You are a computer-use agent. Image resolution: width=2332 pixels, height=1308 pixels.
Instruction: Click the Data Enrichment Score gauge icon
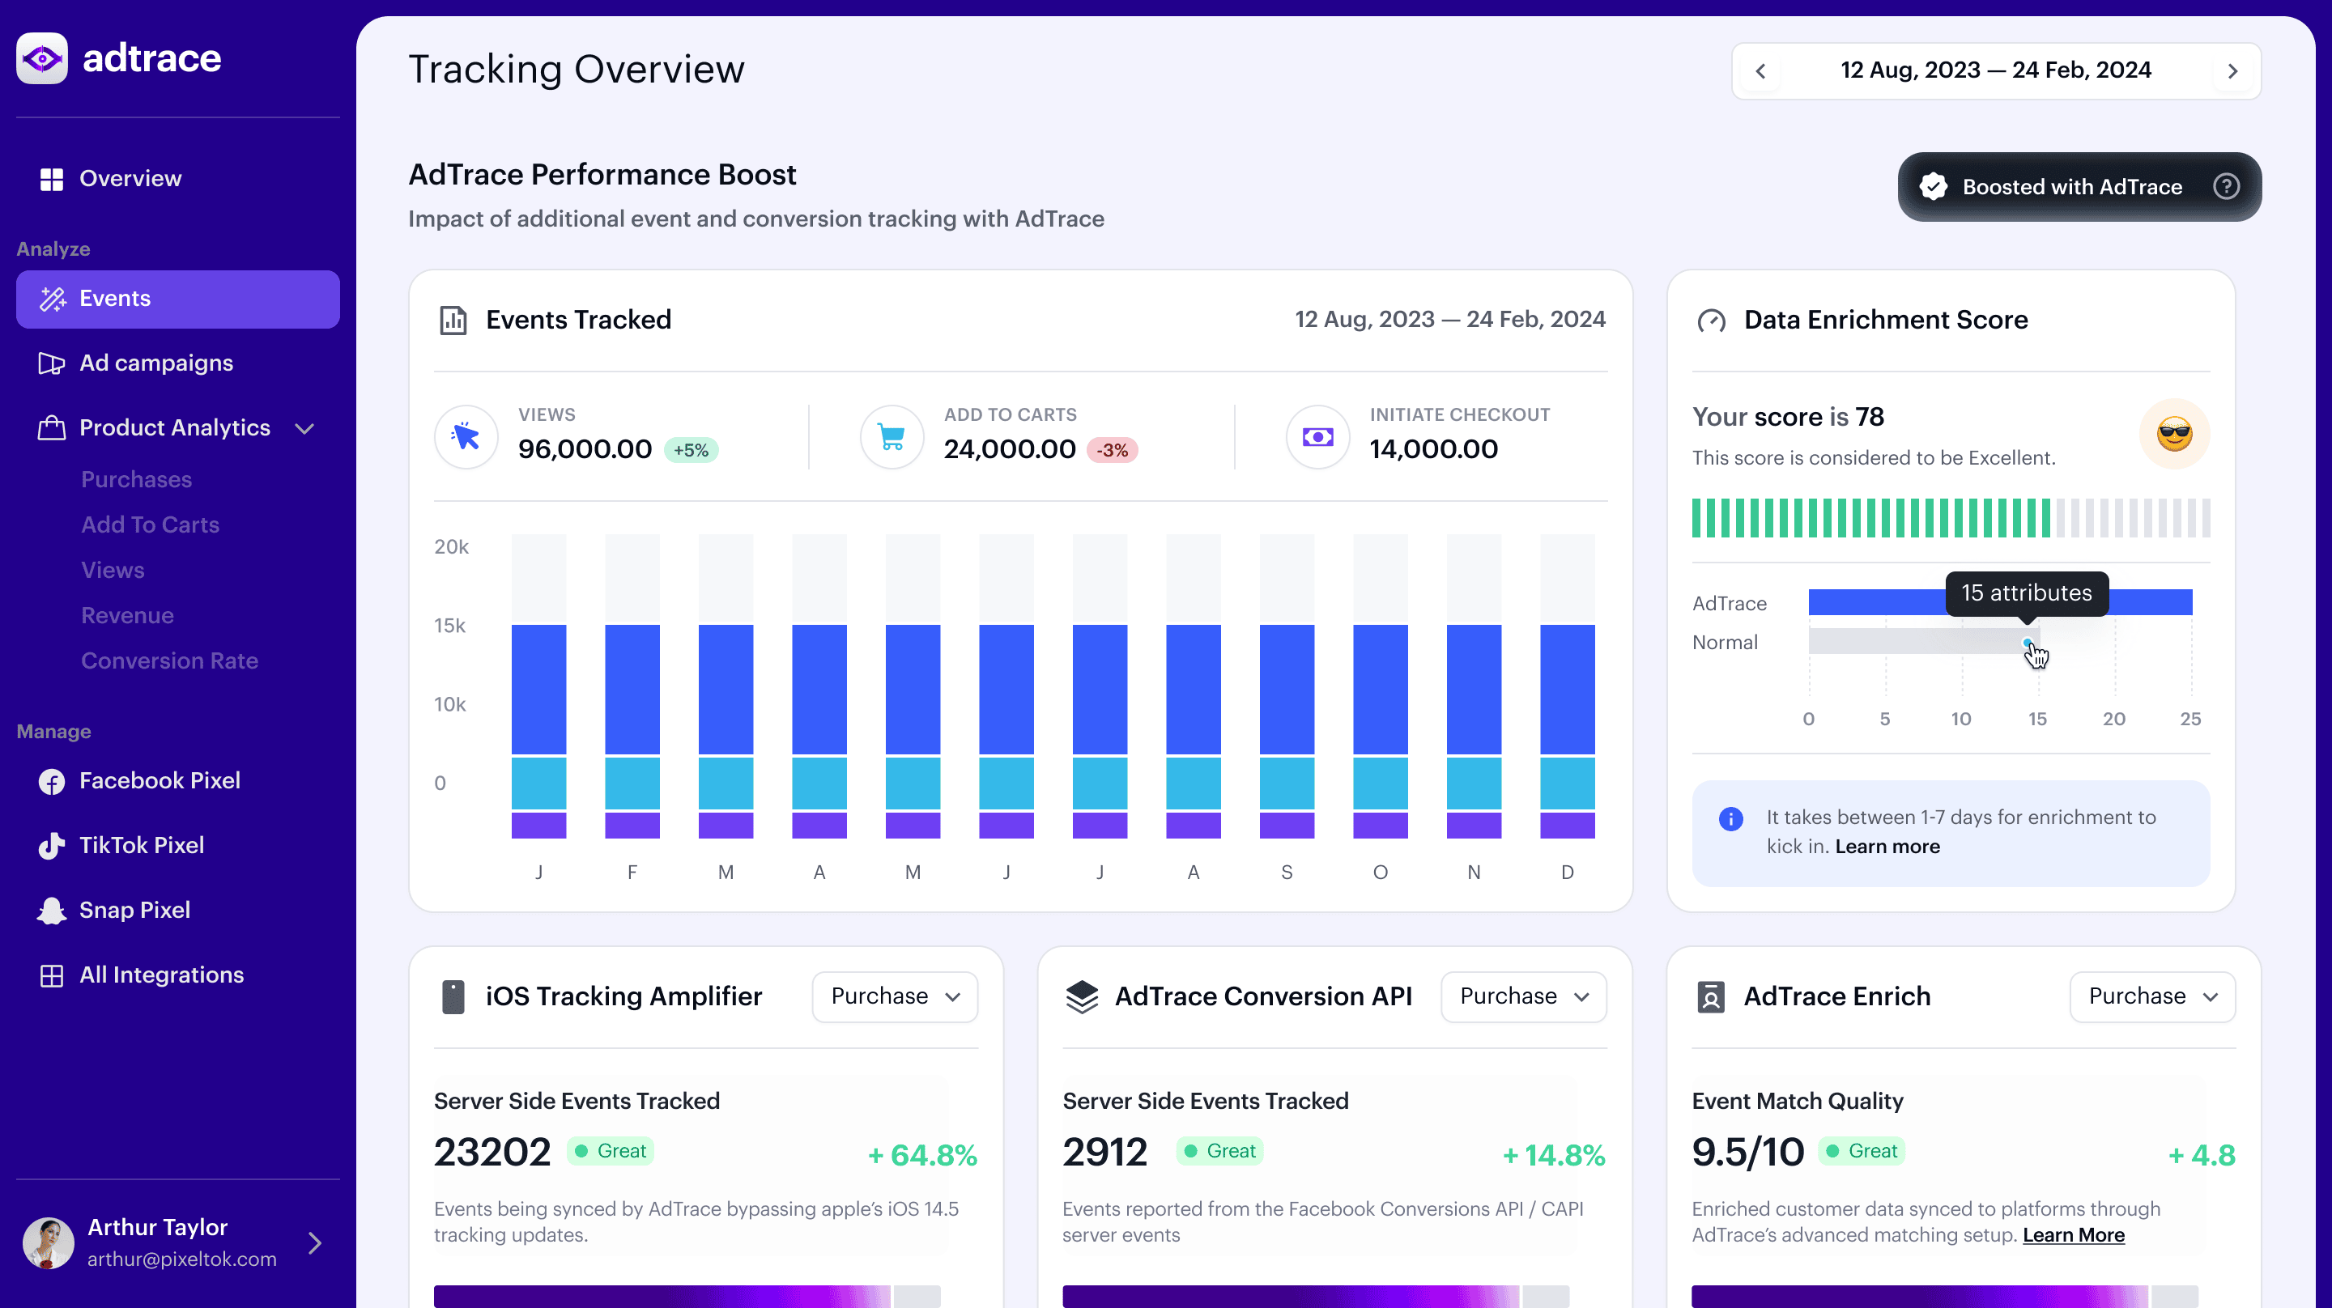(x=1711, y=321)
